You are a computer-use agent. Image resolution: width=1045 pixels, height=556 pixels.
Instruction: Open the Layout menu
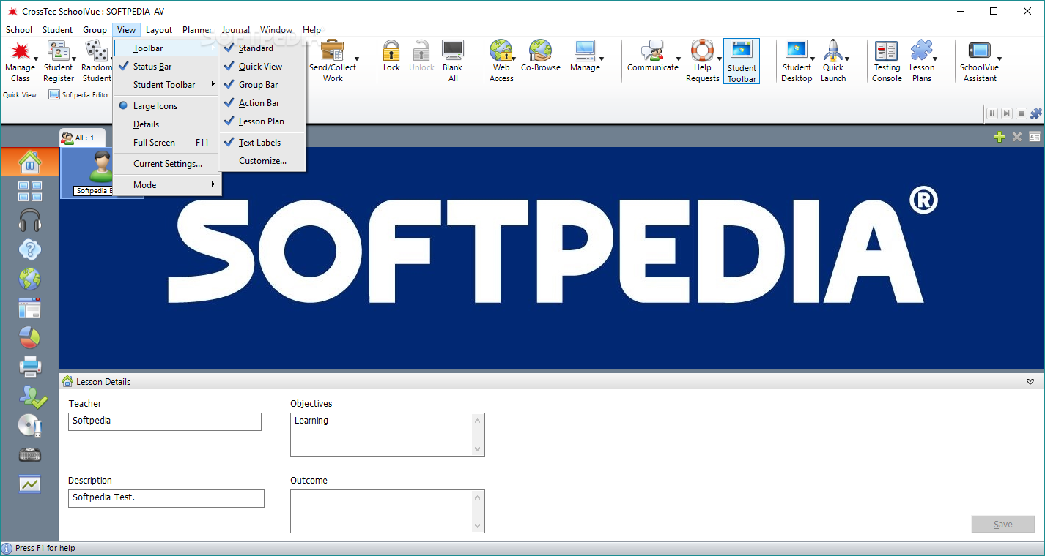pyautogui.click(x=159, y=30)
